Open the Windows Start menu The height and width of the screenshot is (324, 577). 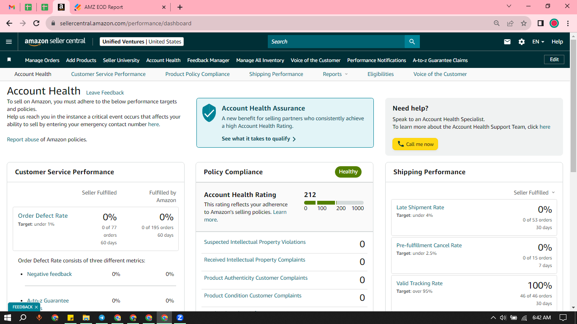7,318
